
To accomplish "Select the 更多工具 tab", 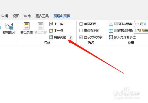I will [x=42, y=16].
